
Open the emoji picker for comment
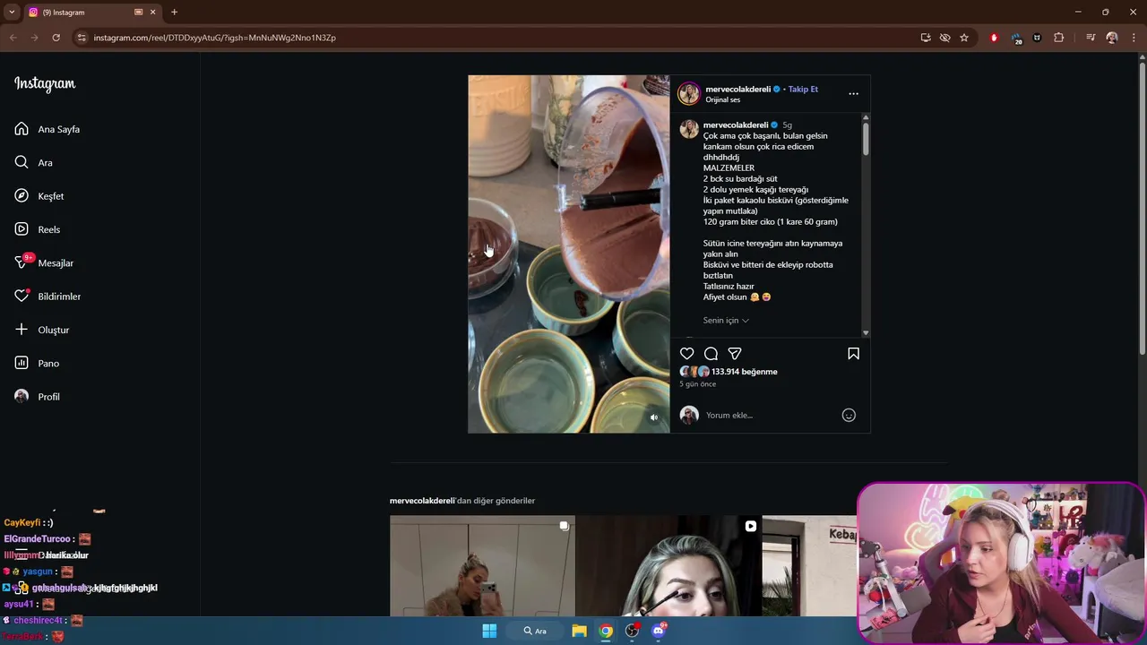click(x=849, y=415)
